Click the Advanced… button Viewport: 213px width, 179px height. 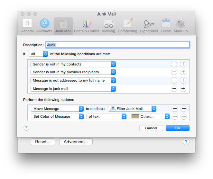tap(76, 142)
